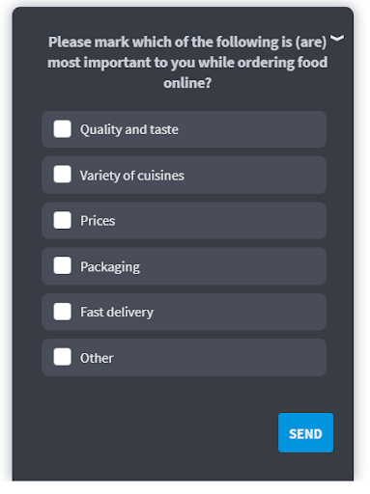Click the Packaging label text
This screenshot has width=370, height=494.
click(110, 267)
